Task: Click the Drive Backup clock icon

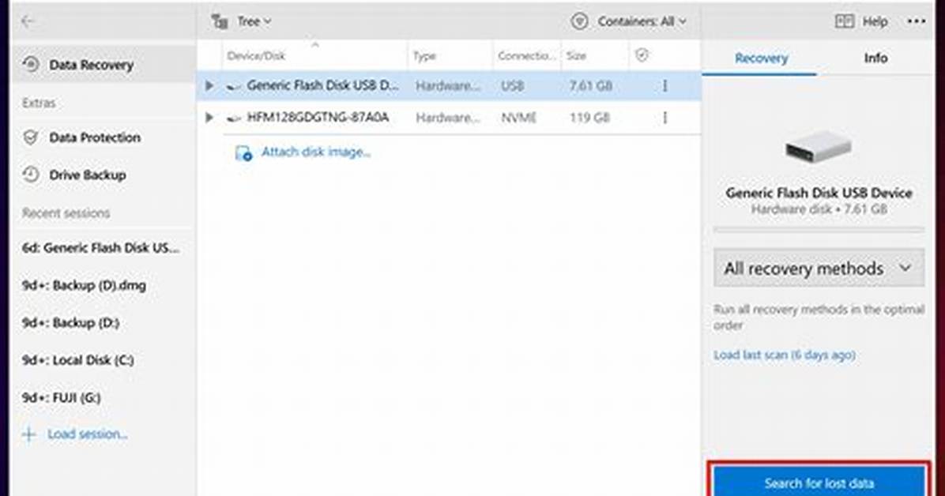Action: click(31, 175)
